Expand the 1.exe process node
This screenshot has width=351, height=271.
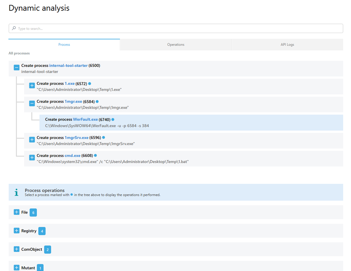32,86
